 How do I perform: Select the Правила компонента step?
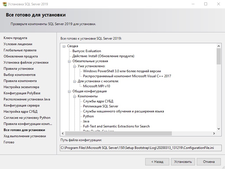[x=20, y=81]
